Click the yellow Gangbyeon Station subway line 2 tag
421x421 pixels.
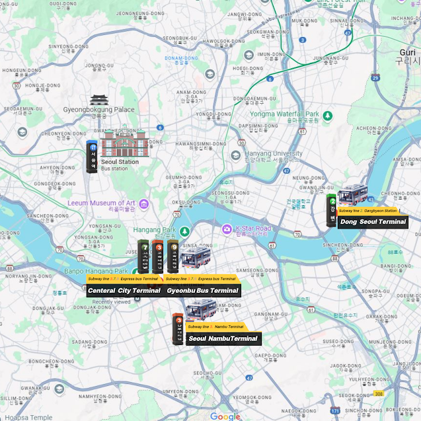pyautogui.click(x=368, y=211)
